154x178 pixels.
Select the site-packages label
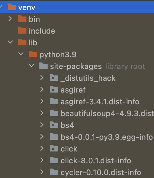click(x=76, y=67)
